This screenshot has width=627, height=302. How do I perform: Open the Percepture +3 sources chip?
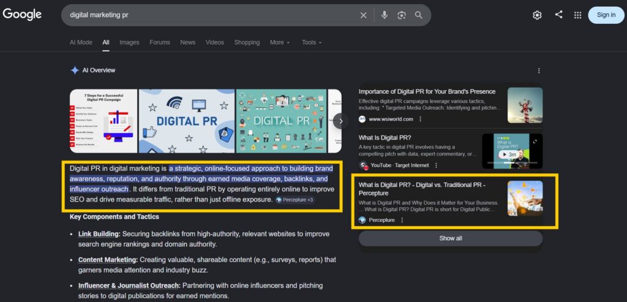[x=295, y=200]
